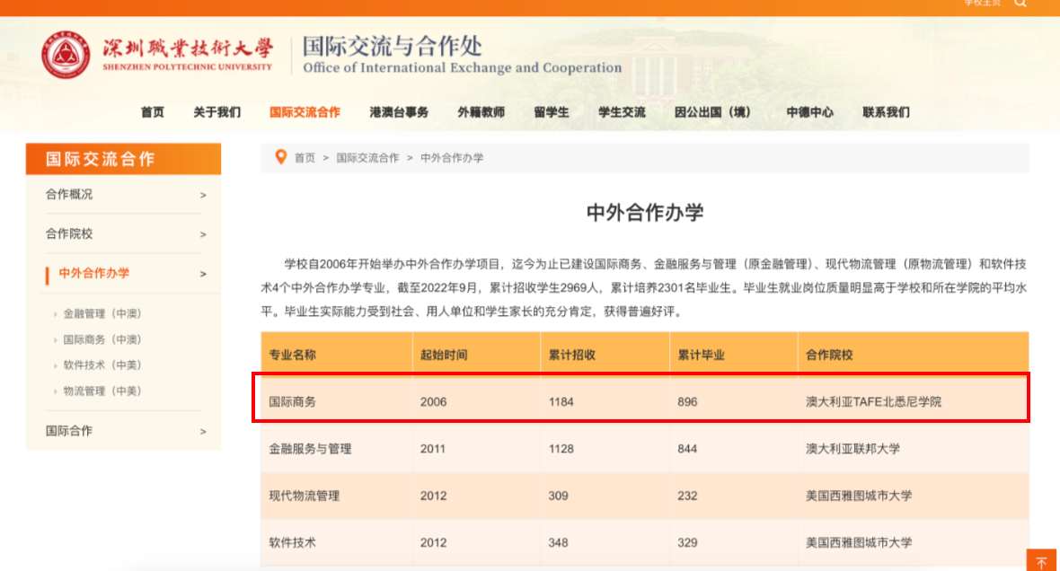Viewport: 1060px width, 571px height.
Task: Click the search magnifier icon
Action: point(1020,3)
